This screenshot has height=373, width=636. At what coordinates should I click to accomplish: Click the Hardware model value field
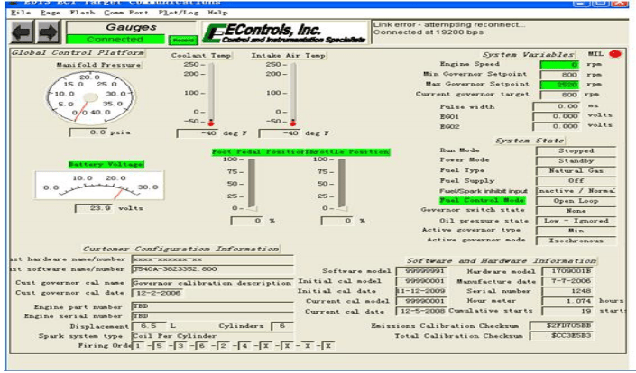(x=567, y=271)
